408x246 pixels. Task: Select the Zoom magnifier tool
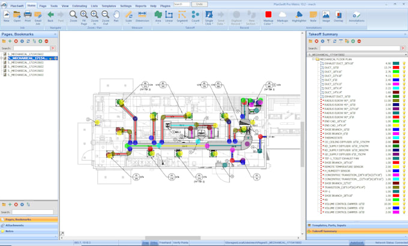pyautogui.click(x=73, y=15)
